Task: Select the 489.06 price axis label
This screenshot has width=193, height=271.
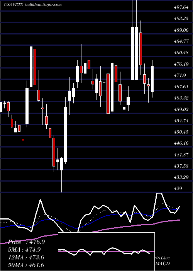Action: [181, 30]
